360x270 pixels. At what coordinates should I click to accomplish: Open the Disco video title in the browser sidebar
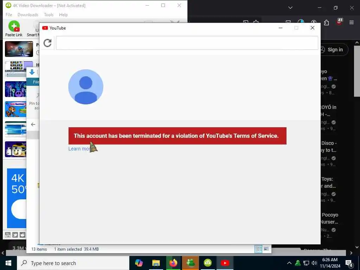329,147
